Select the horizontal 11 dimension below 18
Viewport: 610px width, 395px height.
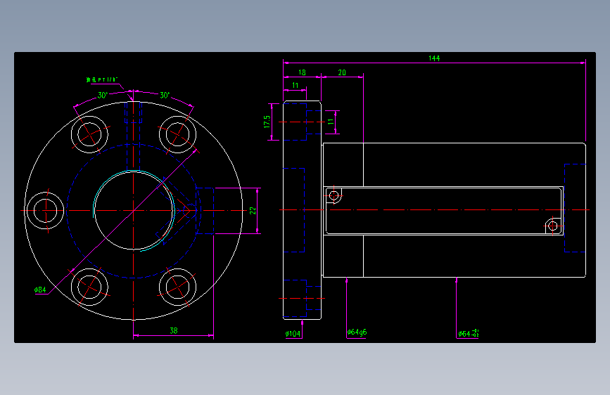pyautogui.click(x=296, y=85)
